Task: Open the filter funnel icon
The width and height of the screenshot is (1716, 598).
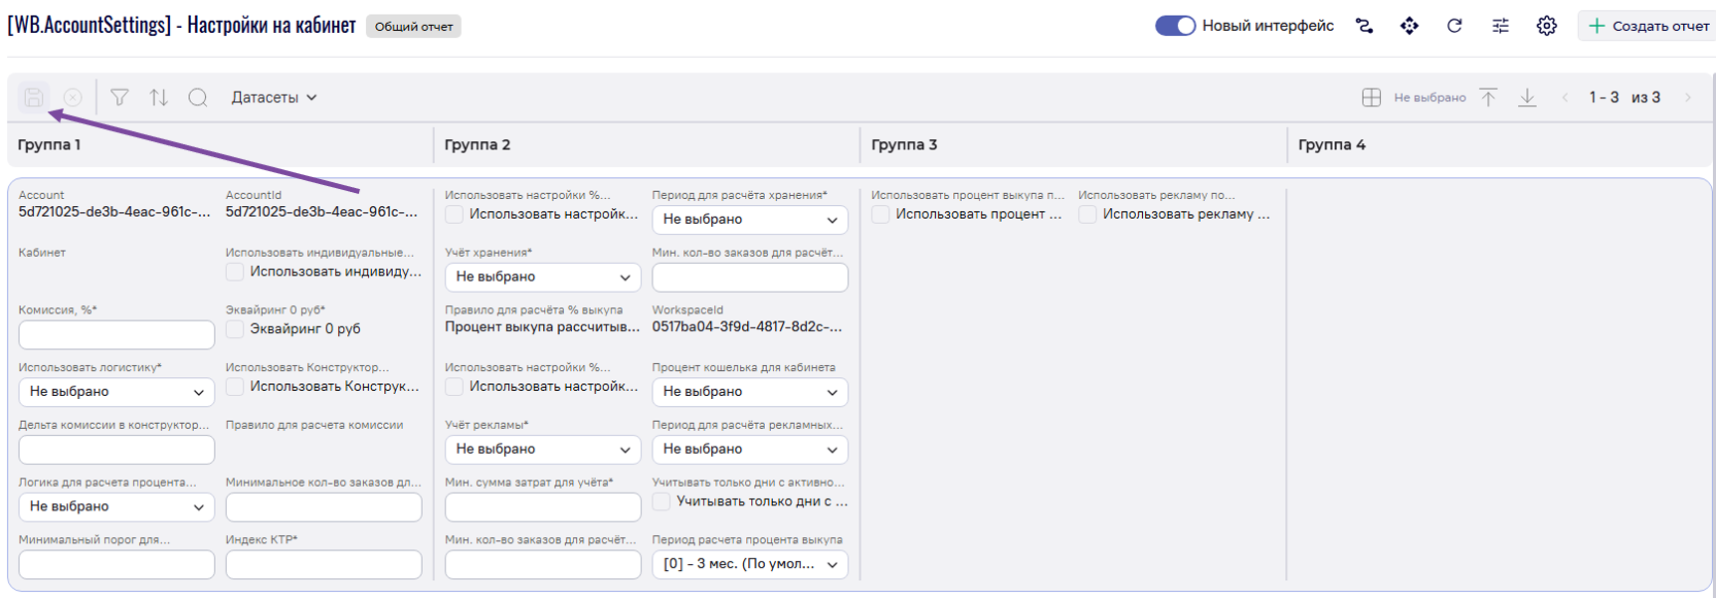Action: click(119, 98)
